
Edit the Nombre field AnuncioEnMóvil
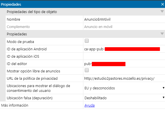(124, 19)
